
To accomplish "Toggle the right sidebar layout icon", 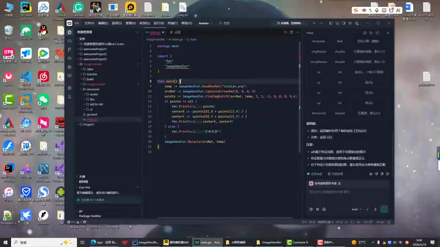I will click(x=344, y=23).
